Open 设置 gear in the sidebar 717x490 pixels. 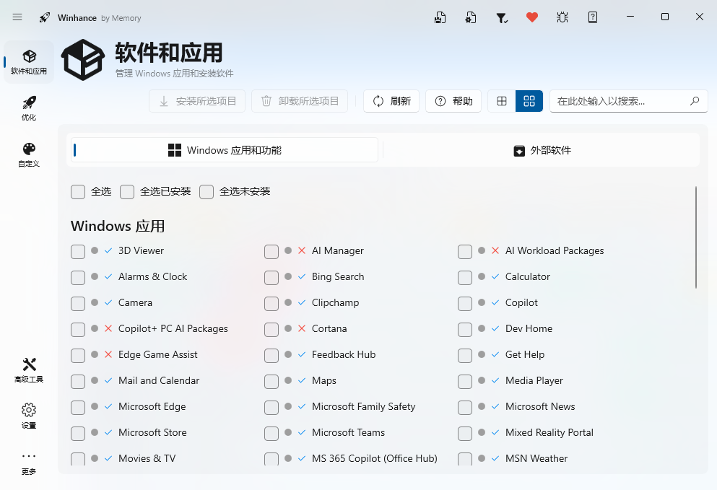[29, 416]
